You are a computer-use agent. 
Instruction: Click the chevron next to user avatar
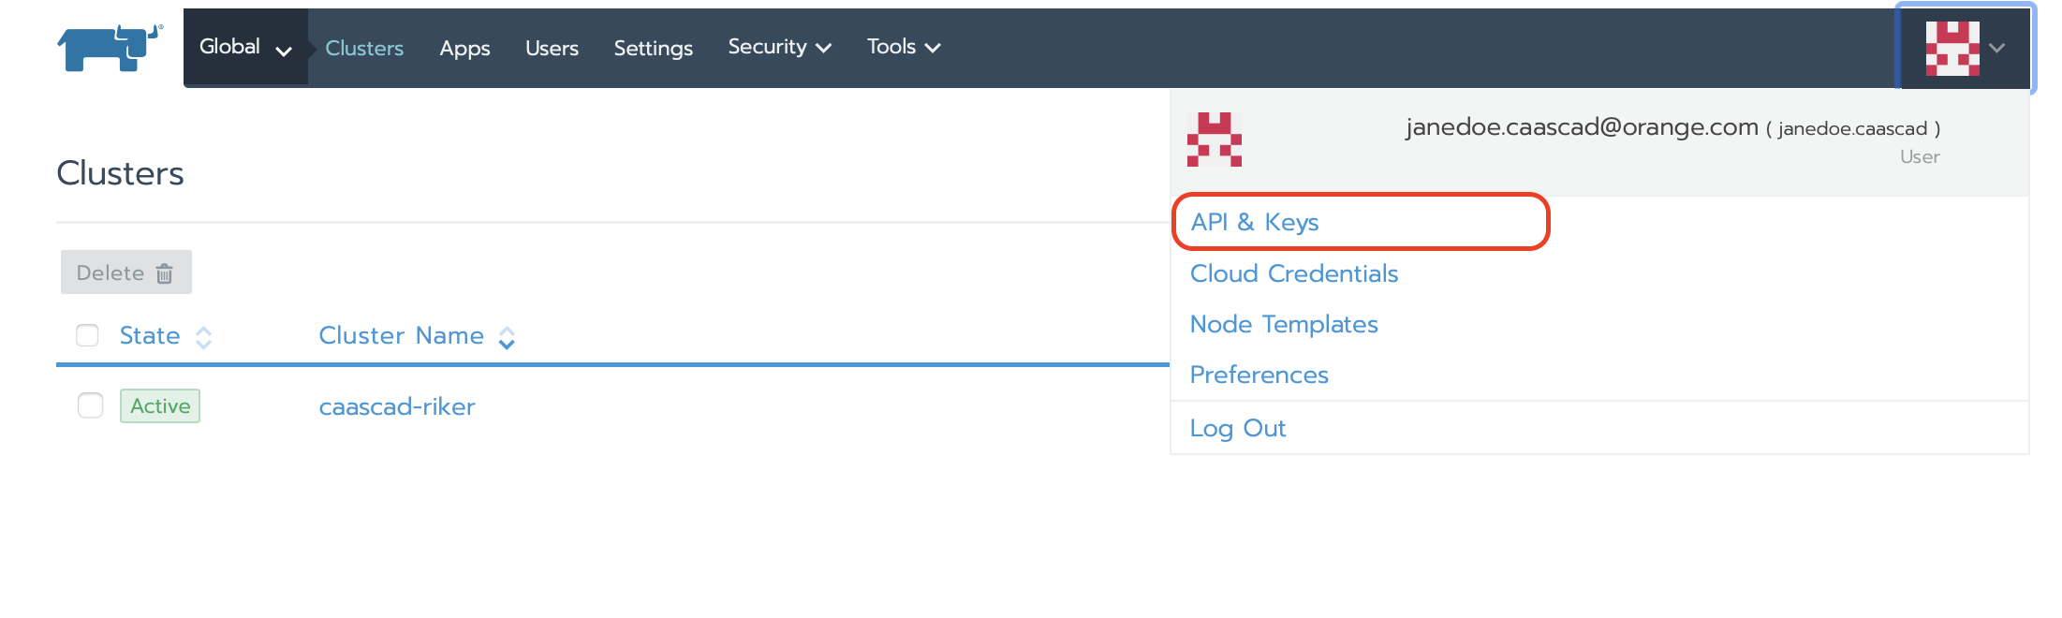coord(1996,48)
